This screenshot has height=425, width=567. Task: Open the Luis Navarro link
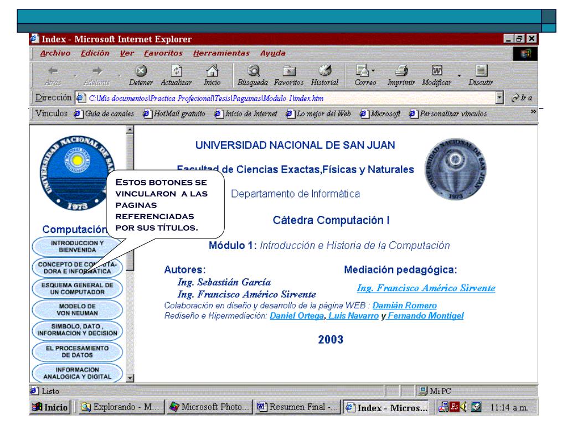pos(353,315)
